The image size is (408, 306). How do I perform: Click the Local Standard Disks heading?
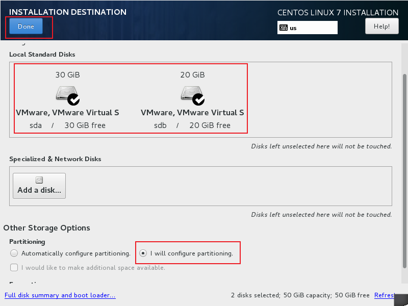click(x=42, y=55)
